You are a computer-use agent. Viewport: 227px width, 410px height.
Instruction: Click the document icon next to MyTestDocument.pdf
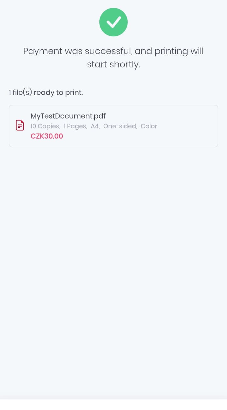(20, 125)
